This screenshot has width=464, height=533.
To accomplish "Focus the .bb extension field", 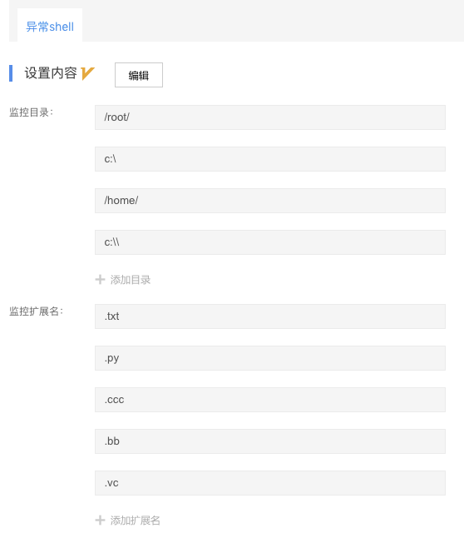I will (270, 441).
